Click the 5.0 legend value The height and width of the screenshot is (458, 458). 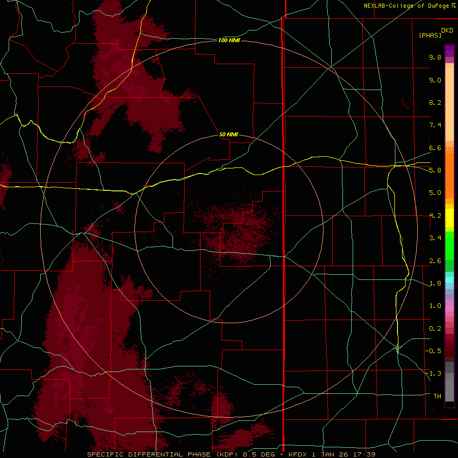(435, 193)
